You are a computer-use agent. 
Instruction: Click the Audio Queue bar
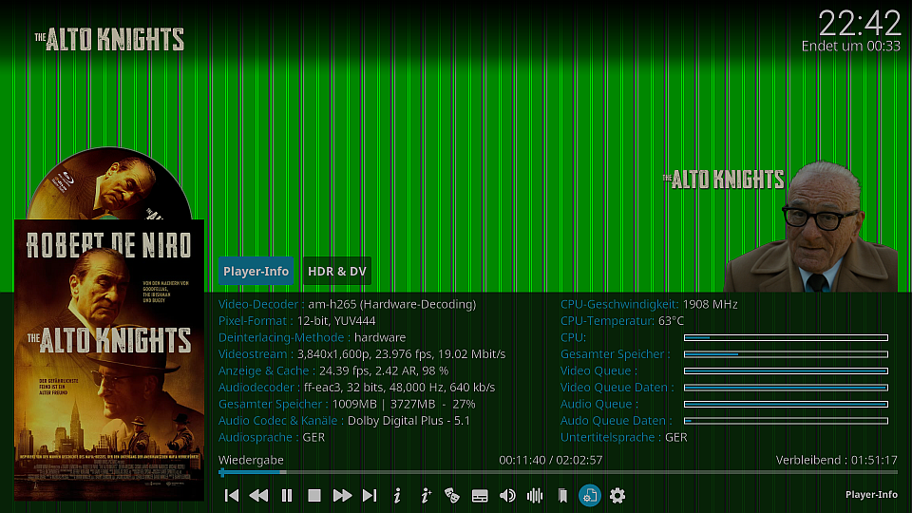point(786,404)
